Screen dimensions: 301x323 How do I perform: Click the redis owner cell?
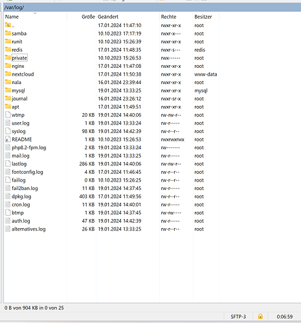coord(200,50)
